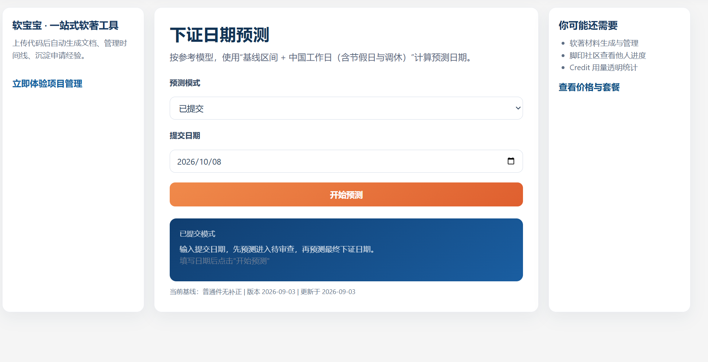Open the calendar picker icon in date field
708x362 pixels.
point(511,161)
